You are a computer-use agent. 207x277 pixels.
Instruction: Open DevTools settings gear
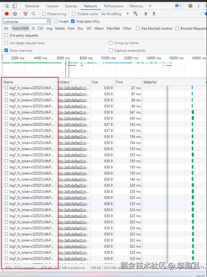pyautogui.click(x=190, y=6)
